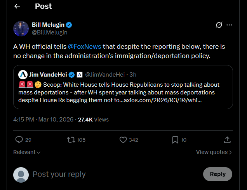Click Bill Melugin's blue verified badge
This screenshot has height=190, width=247.
point(69,25)
